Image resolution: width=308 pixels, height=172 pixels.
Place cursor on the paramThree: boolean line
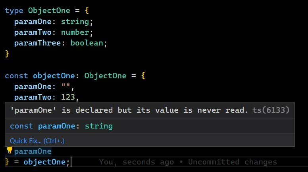[x=60, y=43]
